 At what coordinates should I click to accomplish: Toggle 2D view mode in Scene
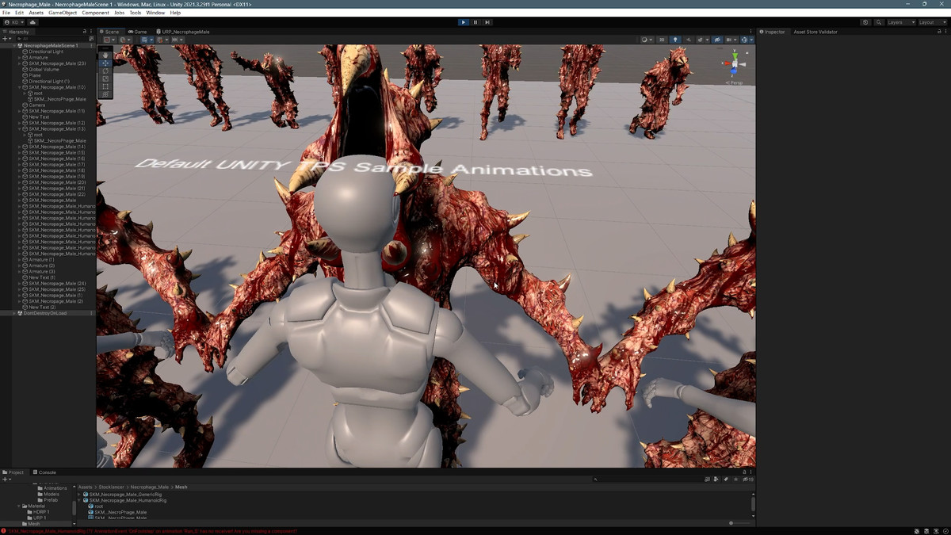click(662, 40)
